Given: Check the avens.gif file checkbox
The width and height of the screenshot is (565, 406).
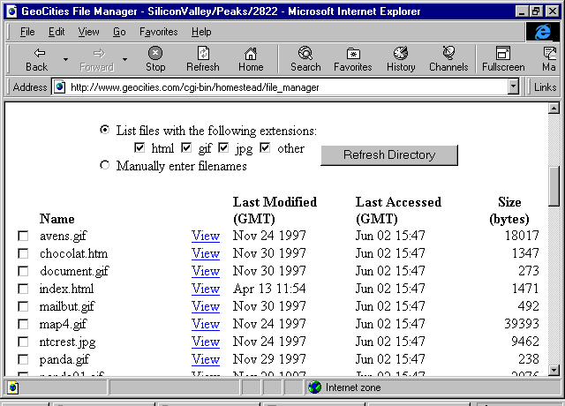Looking at the screenshot, I should 23,236.
